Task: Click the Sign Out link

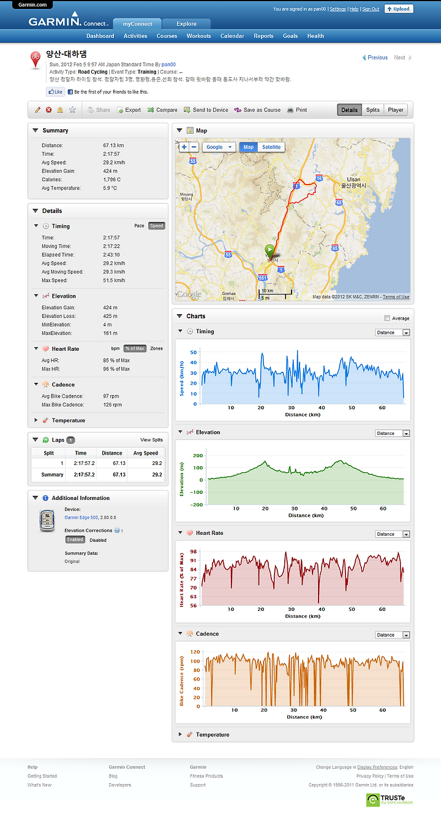Action: click(x=371, y=9)
